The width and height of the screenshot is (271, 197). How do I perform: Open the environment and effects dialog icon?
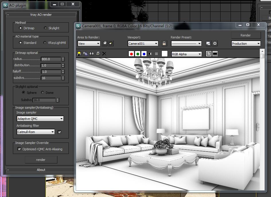point(215,43)
